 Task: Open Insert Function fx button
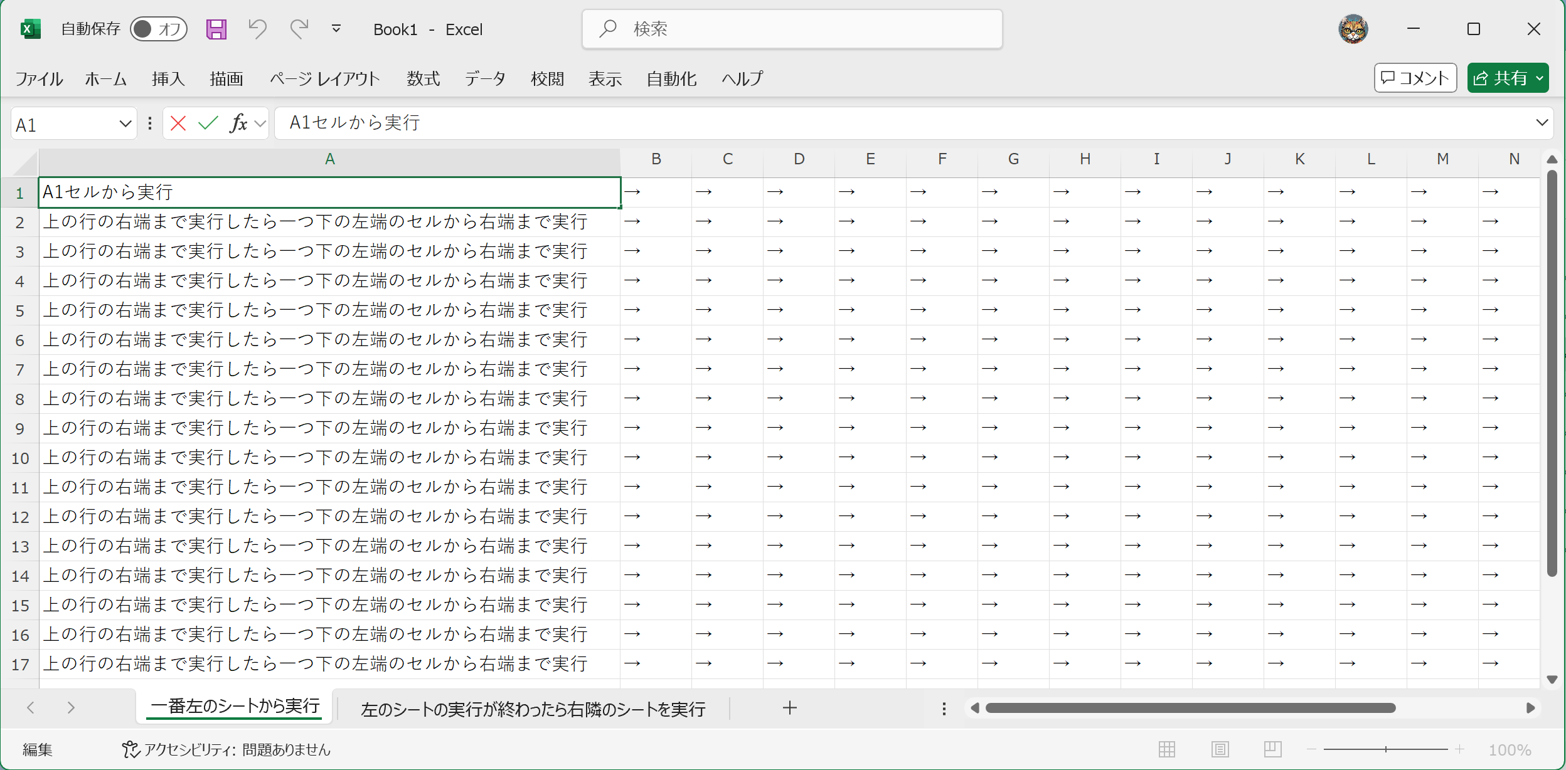[x=238, y=124]
